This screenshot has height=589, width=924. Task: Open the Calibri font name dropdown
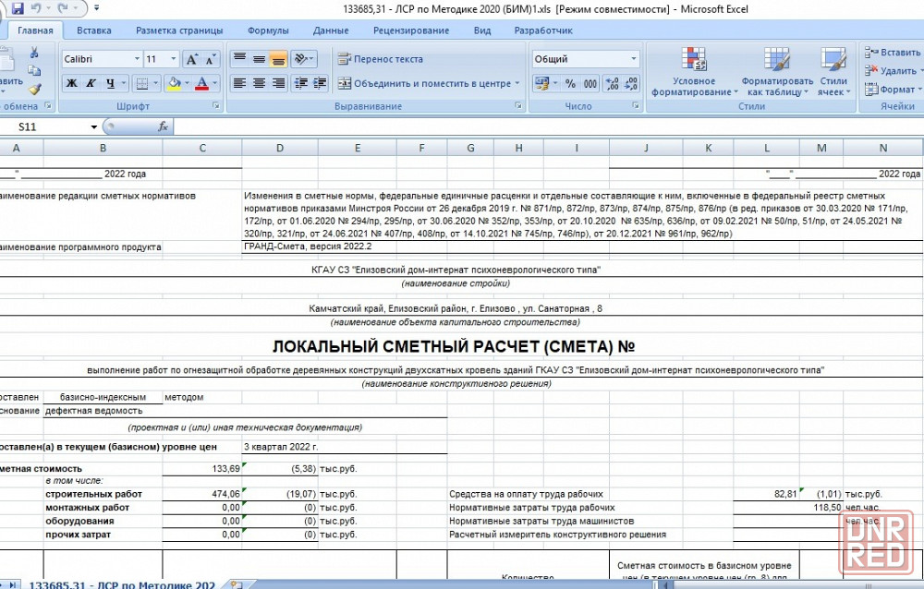(135, 59)
